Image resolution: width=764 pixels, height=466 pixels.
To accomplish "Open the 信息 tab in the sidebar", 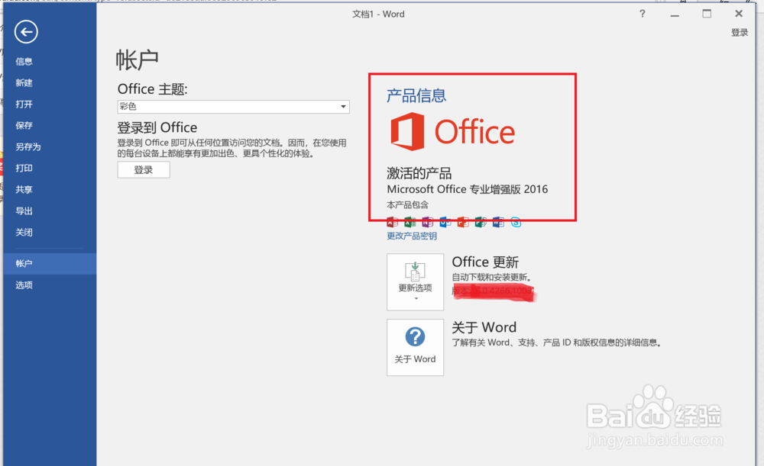I will pyautogui.click(x=50, y=61).
